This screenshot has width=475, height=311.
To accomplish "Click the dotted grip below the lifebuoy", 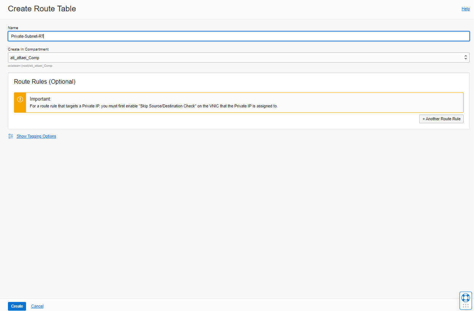I will pyautogui.click(x=466, y=306).
